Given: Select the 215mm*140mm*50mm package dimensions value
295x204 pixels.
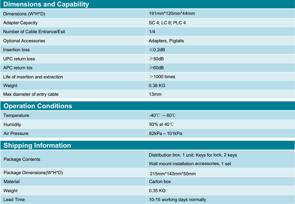Looking at the screenshot, I should pos(173,173).
